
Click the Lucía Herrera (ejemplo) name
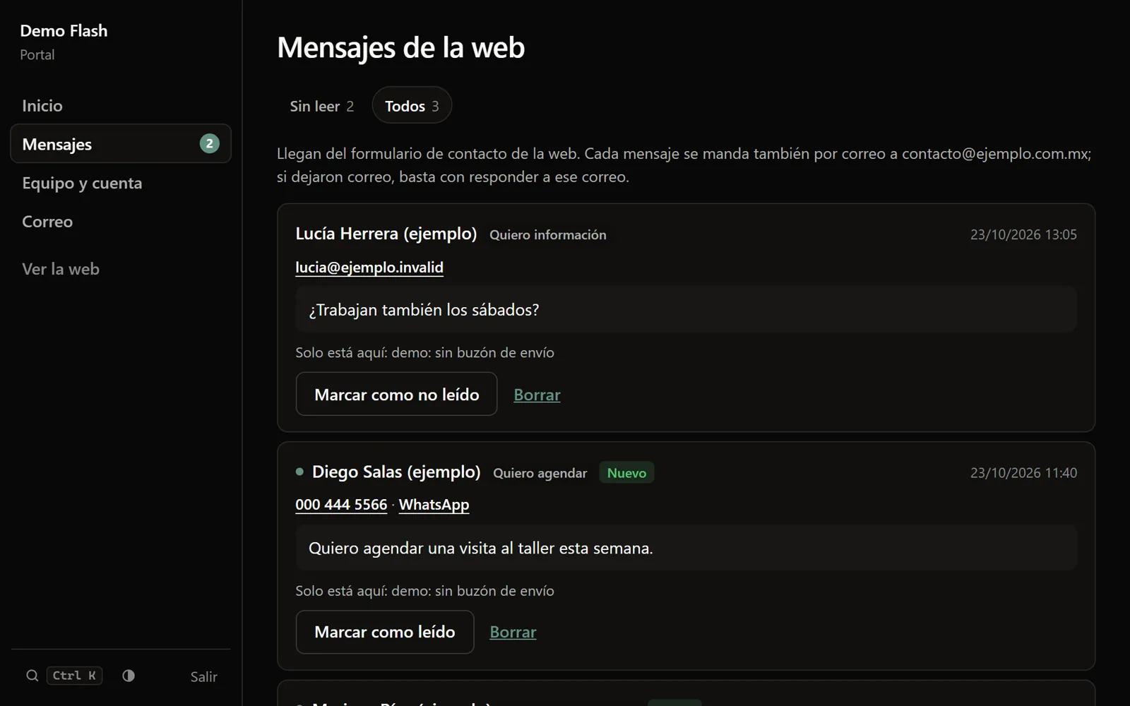click(x=386, y=234)
